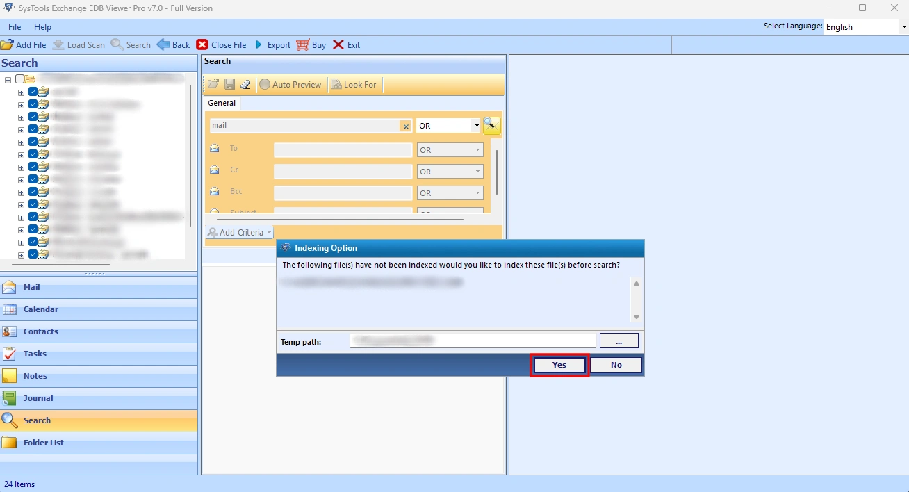Open the Calendar pane in sidebar
The height and width of the screenshot is (492, 909).
tap(99, 309)
